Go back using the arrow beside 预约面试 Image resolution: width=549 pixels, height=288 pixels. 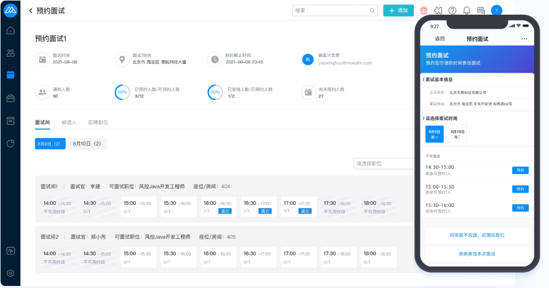click(x=30, y=10)
